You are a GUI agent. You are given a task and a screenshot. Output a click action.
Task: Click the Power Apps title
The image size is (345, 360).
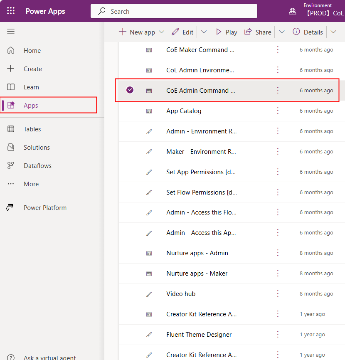45,11
